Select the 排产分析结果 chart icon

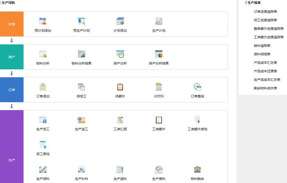click(159, 54)
